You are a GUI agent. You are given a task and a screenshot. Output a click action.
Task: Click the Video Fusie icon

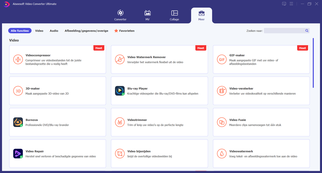[222, 122]
